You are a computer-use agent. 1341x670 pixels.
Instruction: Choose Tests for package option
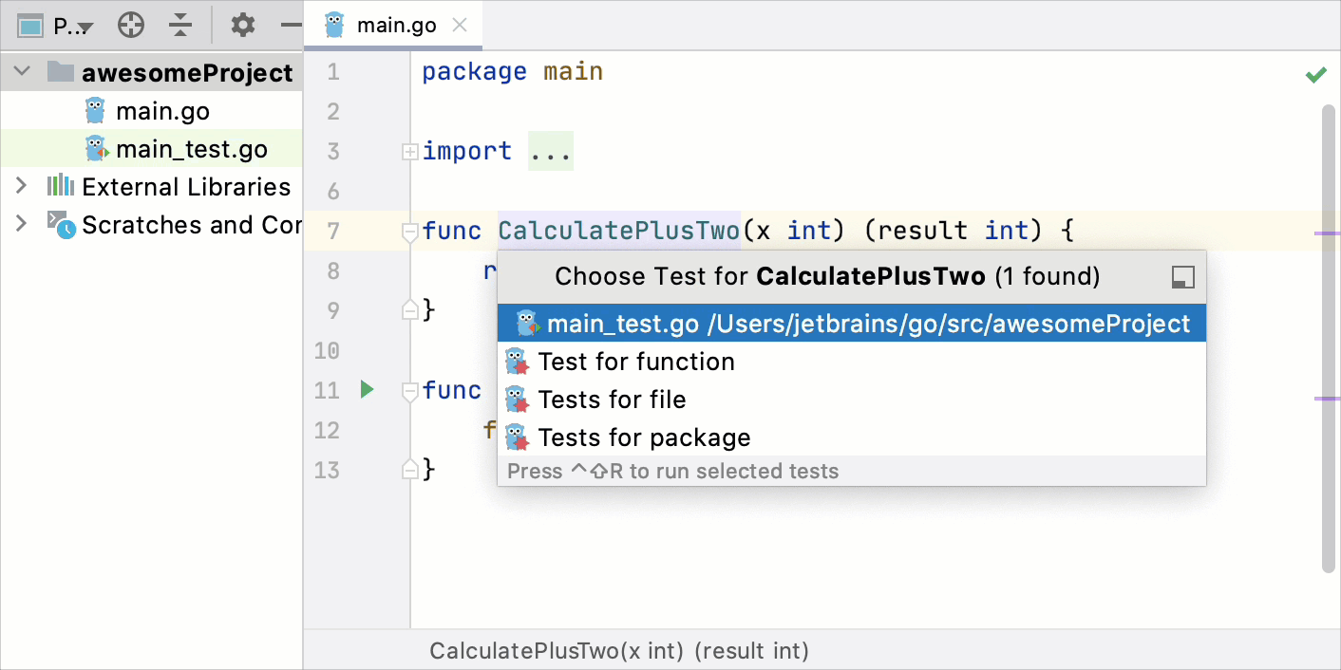[x=644, y=437]
